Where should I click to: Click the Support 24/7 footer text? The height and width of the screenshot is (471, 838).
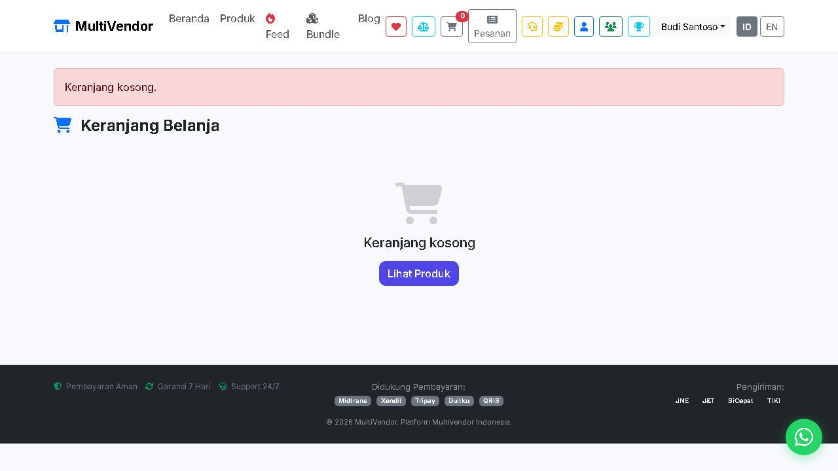coord(255,387)
